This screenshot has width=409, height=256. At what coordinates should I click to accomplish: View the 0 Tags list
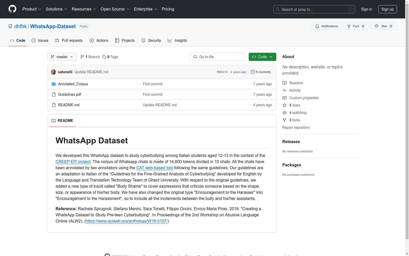(110, 57)
